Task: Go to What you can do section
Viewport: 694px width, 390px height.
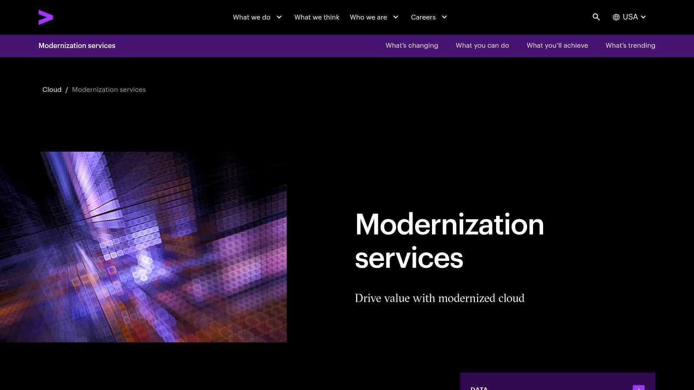Action: [482, 45]
